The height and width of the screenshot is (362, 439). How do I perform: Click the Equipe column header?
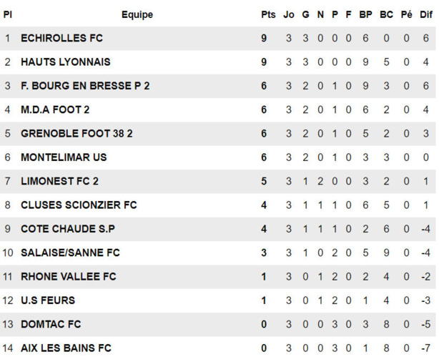click(x=137, y=14)
